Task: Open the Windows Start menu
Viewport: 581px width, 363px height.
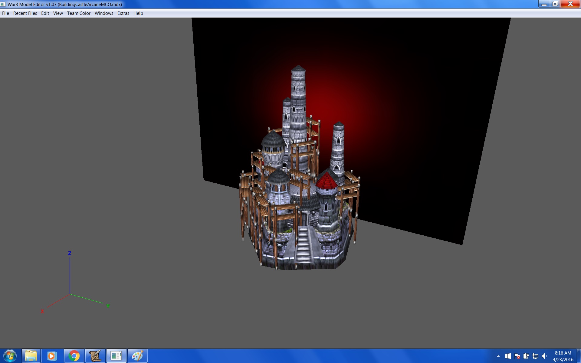Action: click(x=10, y=356)
